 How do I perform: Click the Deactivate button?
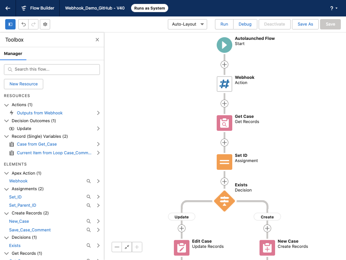(275, 24)
